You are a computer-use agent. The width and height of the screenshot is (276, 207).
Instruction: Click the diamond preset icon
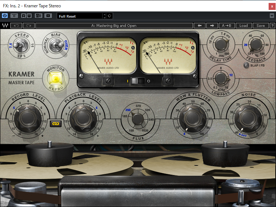110,16
